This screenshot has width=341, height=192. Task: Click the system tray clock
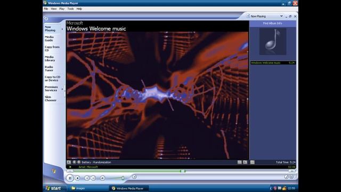(x=291, y=188)
